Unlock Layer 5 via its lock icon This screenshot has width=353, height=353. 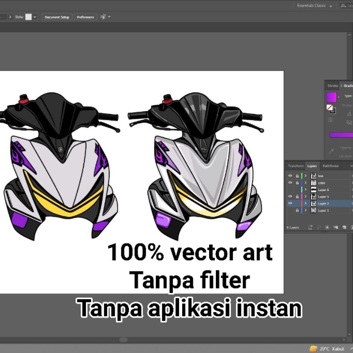(x=297, y=196)
